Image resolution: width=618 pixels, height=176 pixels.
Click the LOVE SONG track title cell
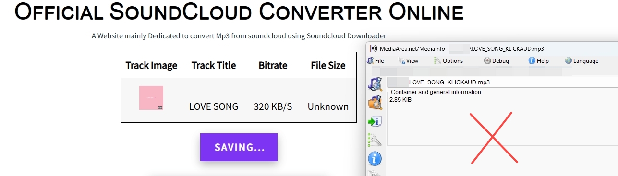click(214, 106)
